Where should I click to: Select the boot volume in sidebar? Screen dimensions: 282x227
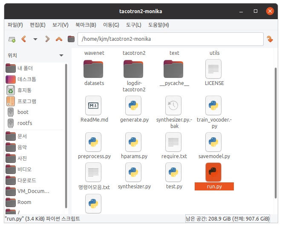click(34, 112)
